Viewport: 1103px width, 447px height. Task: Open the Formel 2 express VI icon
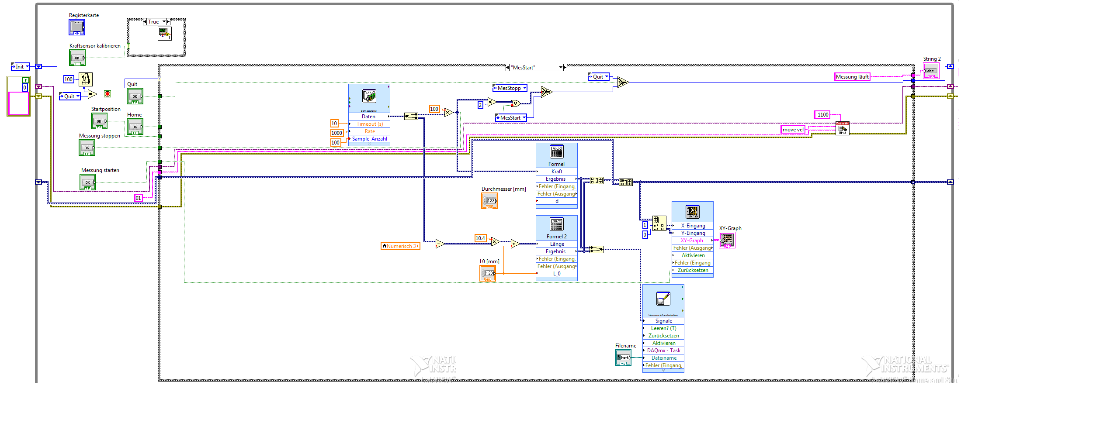(x=557, y=224)
